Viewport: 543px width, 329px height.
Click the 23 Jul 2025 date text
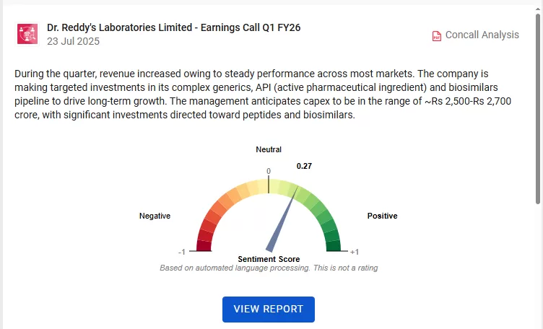[x=73, y=42]
